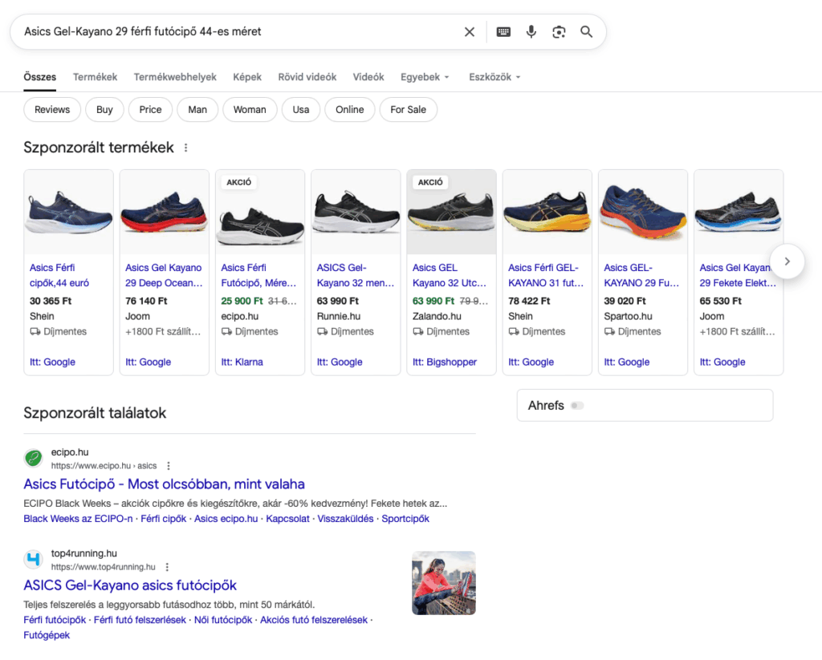Viewport: 822px width, 660px height.
Task: Open the on-screen keyboard input tool
Action: coord(503,32)
